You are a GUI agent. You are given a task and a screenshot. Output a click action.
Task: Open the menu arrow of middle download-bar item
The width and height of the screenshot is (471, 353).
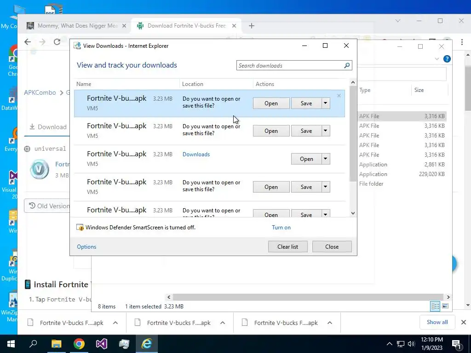(x=223, y=323)
